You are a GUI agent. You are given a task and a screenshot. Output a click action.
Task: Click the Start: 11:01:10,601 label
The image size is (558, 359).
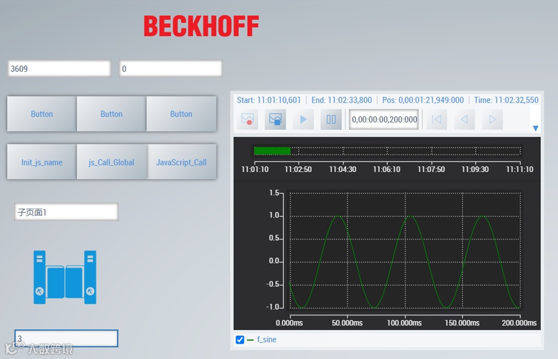[269, 100]
